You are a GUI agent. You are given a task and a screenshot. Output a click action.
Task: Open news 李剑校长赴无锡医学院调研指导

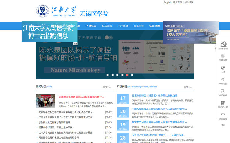pos(54,122)
